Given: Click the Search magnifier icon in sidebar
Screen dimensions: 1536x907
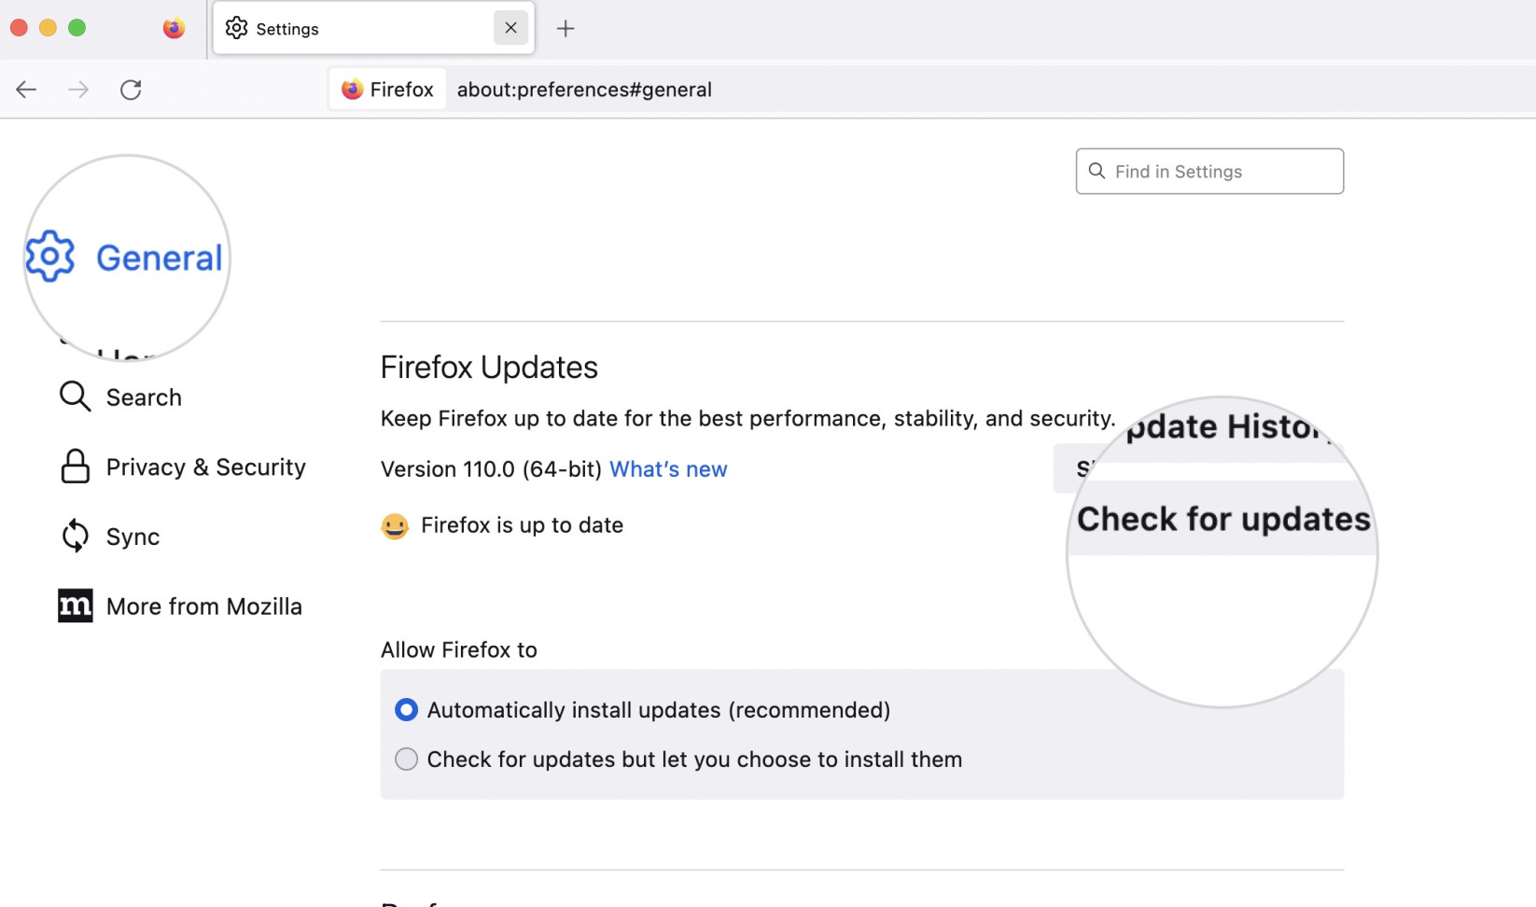Looking at the screenshot, I should [75, 397].
